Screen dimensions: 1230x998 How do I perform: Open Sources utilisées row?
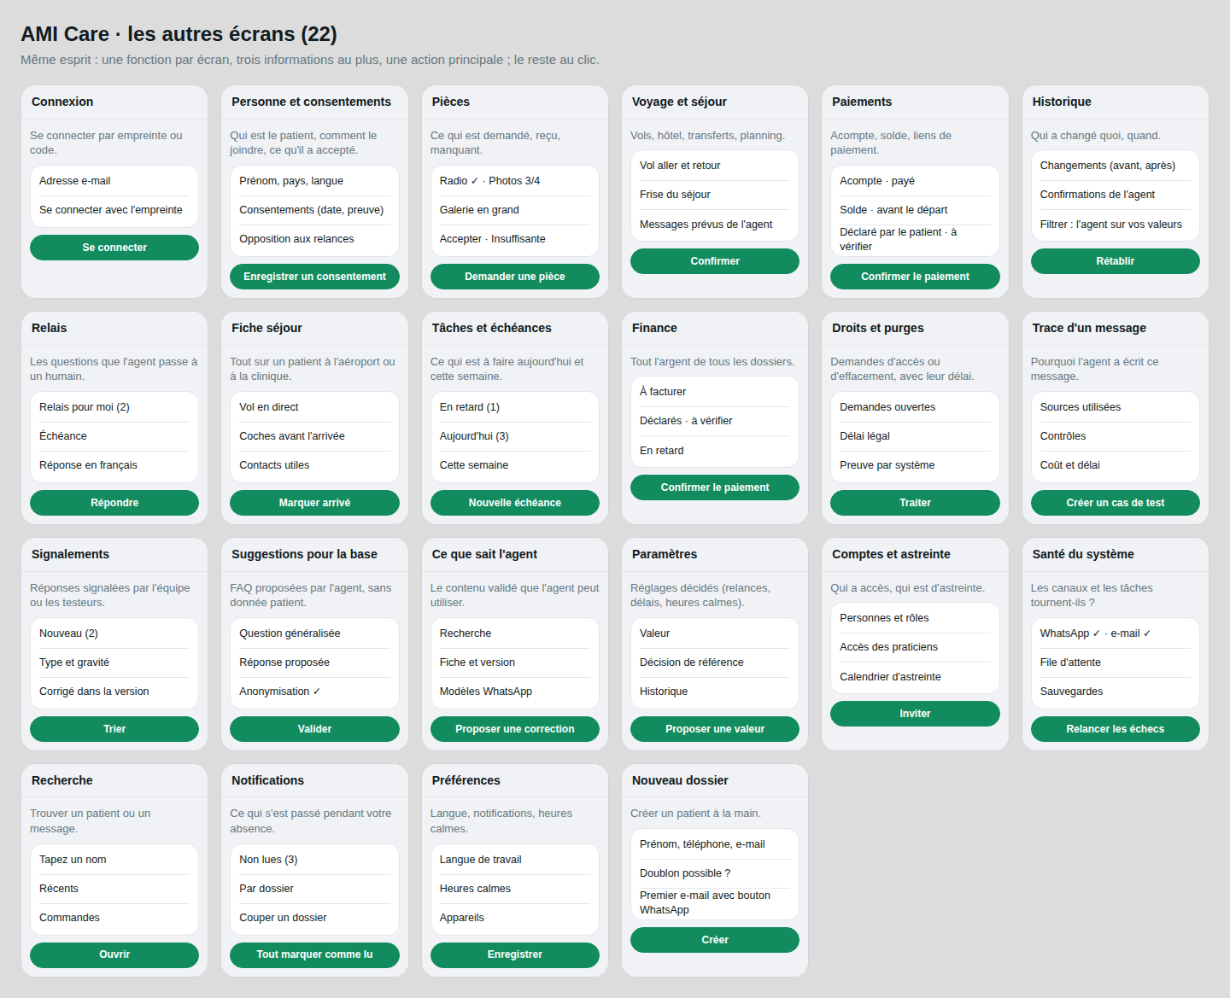tap(1116, 407)
